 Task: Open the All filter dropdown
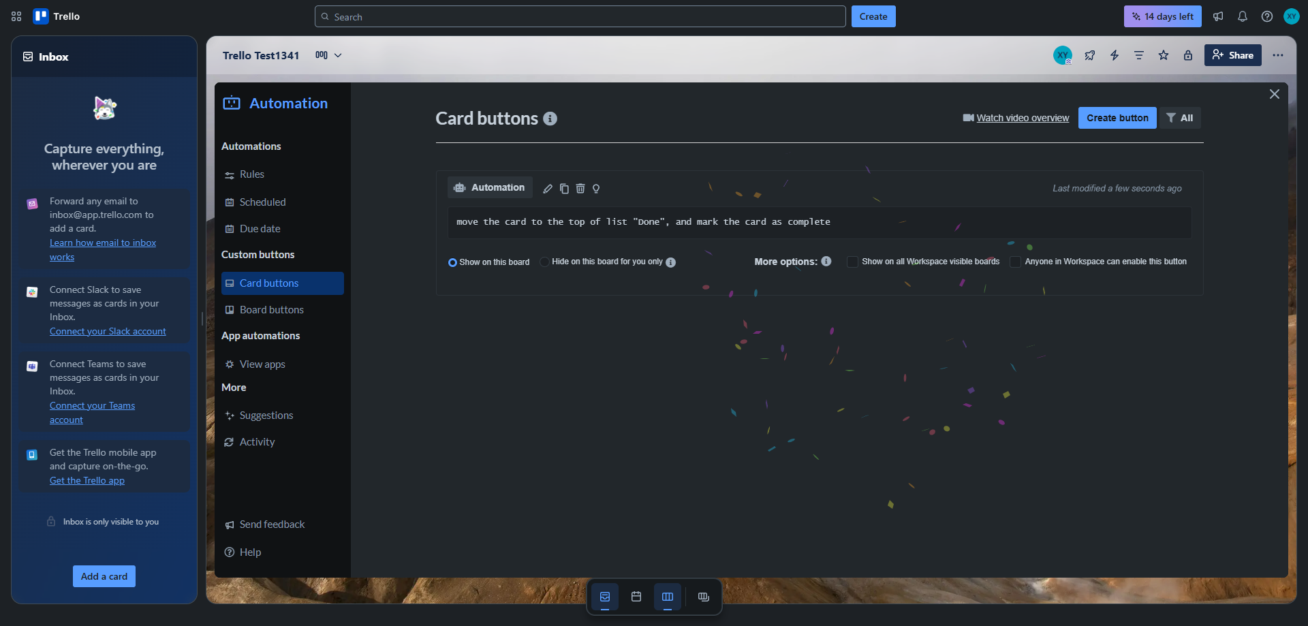(x=1181, y=118)
